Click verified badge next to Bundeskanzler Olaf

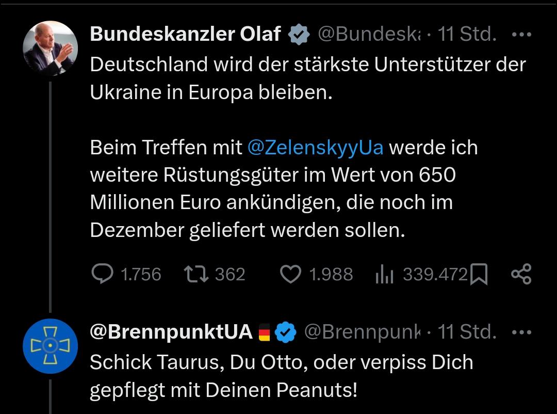299,35
